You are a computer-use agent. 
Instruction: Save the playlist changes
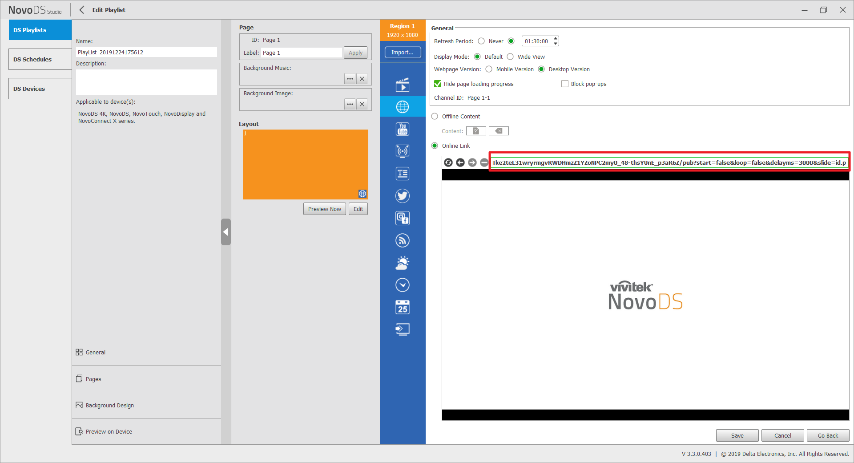737,435
